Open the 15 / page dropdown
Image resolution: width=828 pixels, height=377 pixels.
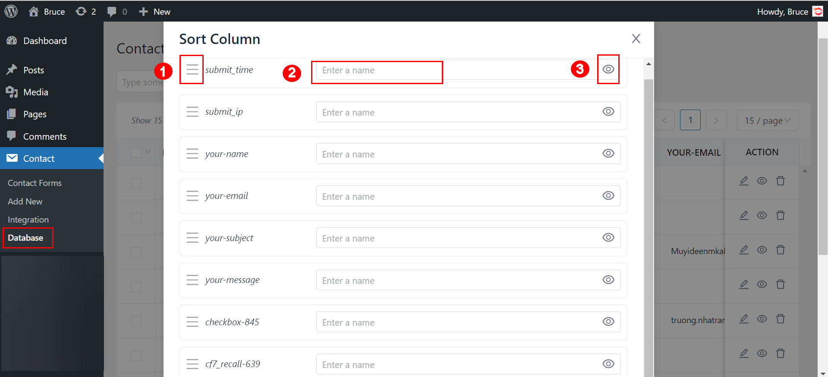pos(767,120)
